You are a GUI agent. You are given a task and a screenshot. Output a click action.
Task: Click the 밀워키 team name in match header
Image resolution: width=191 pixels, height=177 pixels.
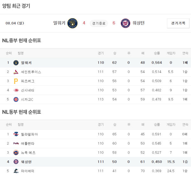[x=59, y=23]
